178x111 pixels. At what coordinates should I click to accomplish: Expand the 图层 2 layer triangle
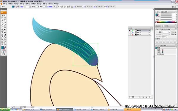(x=134, y=35)
